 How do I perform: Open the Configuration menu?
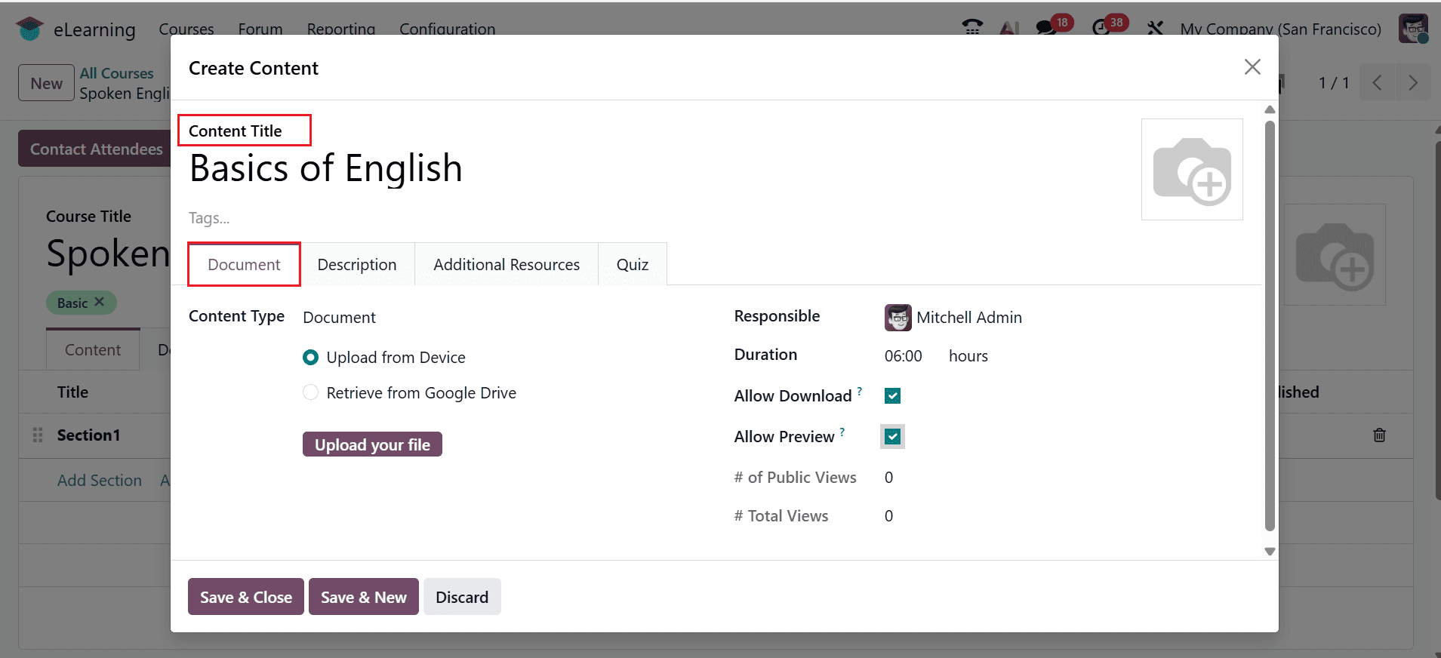click(448, 29)
